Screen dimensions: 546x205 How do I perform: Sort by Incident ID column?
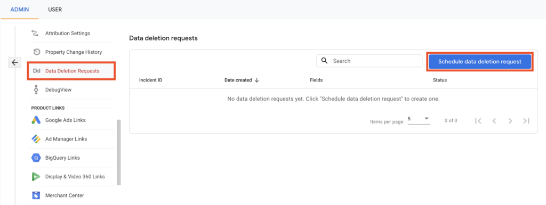(151, 80)
